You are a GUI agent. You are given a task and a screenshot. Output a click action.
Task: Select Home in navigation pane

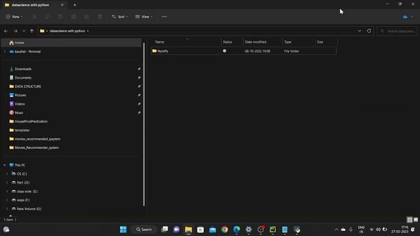coord(72,43)
